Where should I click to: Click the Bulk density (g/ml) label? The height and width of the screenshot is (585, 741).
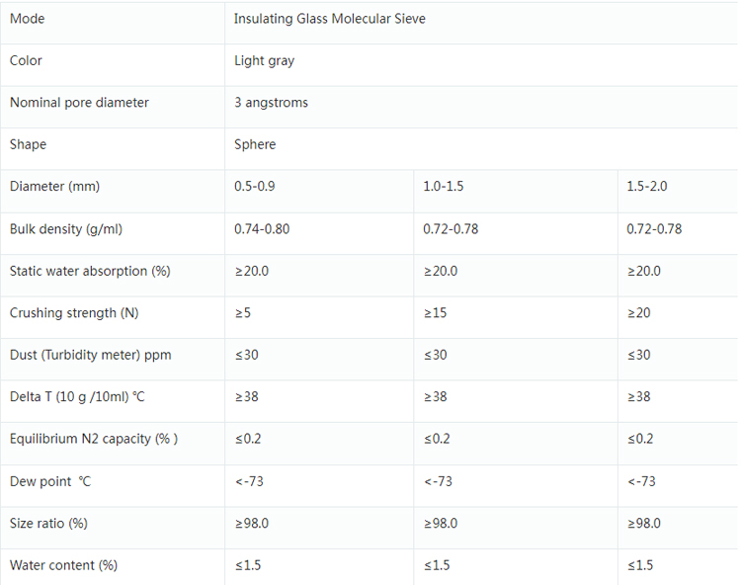point(66,229)
